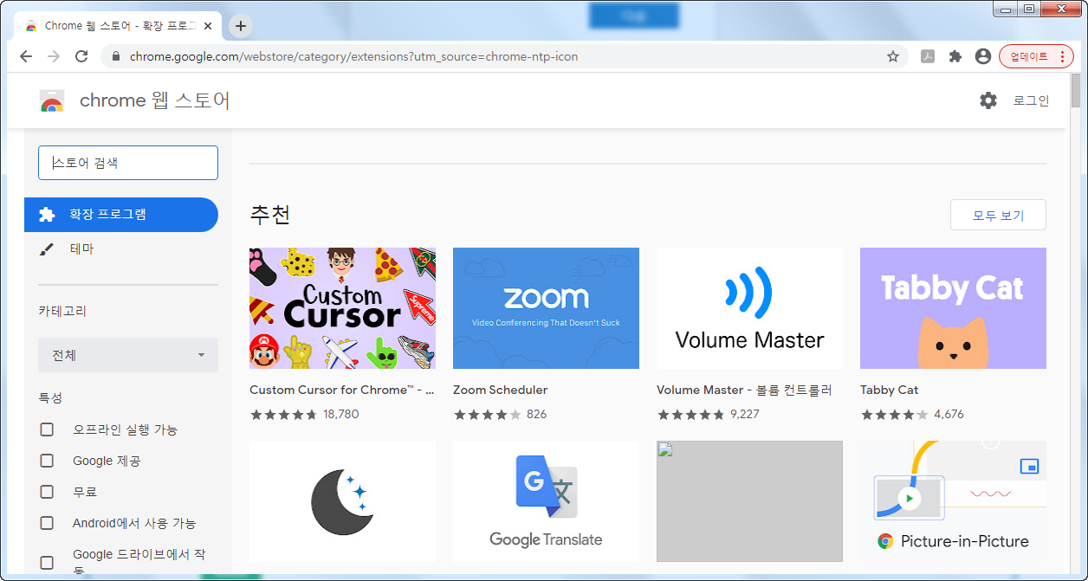Click the Volume Master star rating
The width and height of the screenshot is (1088, 581).
[691, 414]
